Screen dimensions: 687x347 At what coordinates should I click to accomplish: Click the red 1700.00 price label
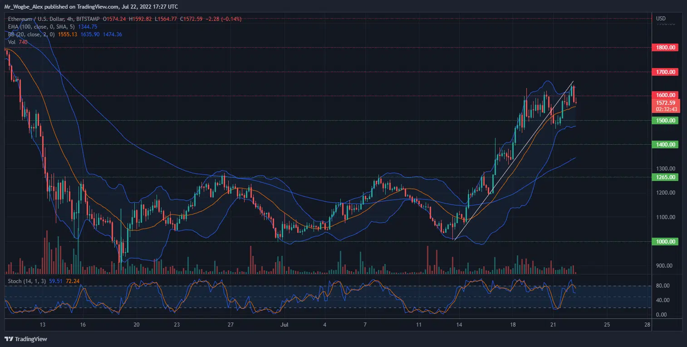pyautogui.click(x=665, y=72)
